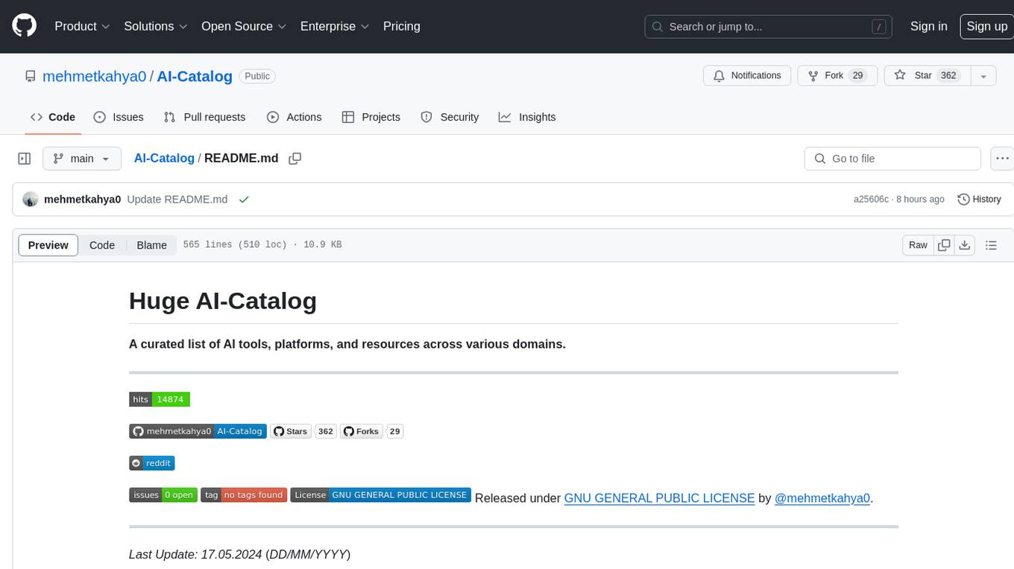This screenshot has width=1014, height=569.
Task: Open the document outline icon
Action: click(991, 245)
